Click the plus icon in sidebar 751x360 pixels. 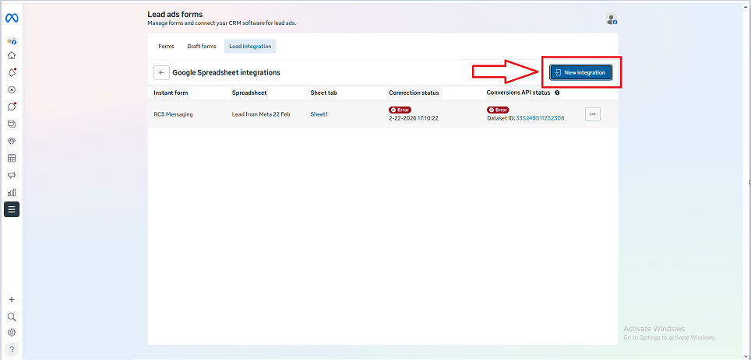coord(12,299)
